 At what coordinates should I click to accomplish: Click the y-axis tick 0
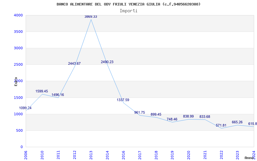22,147
